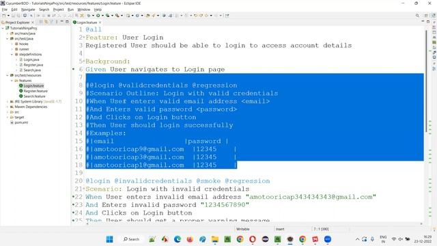Click the New file toolbar icon

coord(4,16)
